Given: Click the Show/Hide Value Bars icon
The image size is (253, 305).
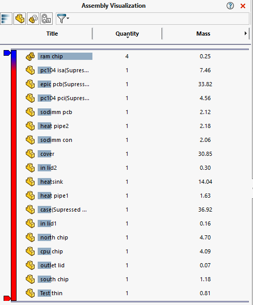Looking at the screenshot, I should pyautogui.click(x=6, y=19).
